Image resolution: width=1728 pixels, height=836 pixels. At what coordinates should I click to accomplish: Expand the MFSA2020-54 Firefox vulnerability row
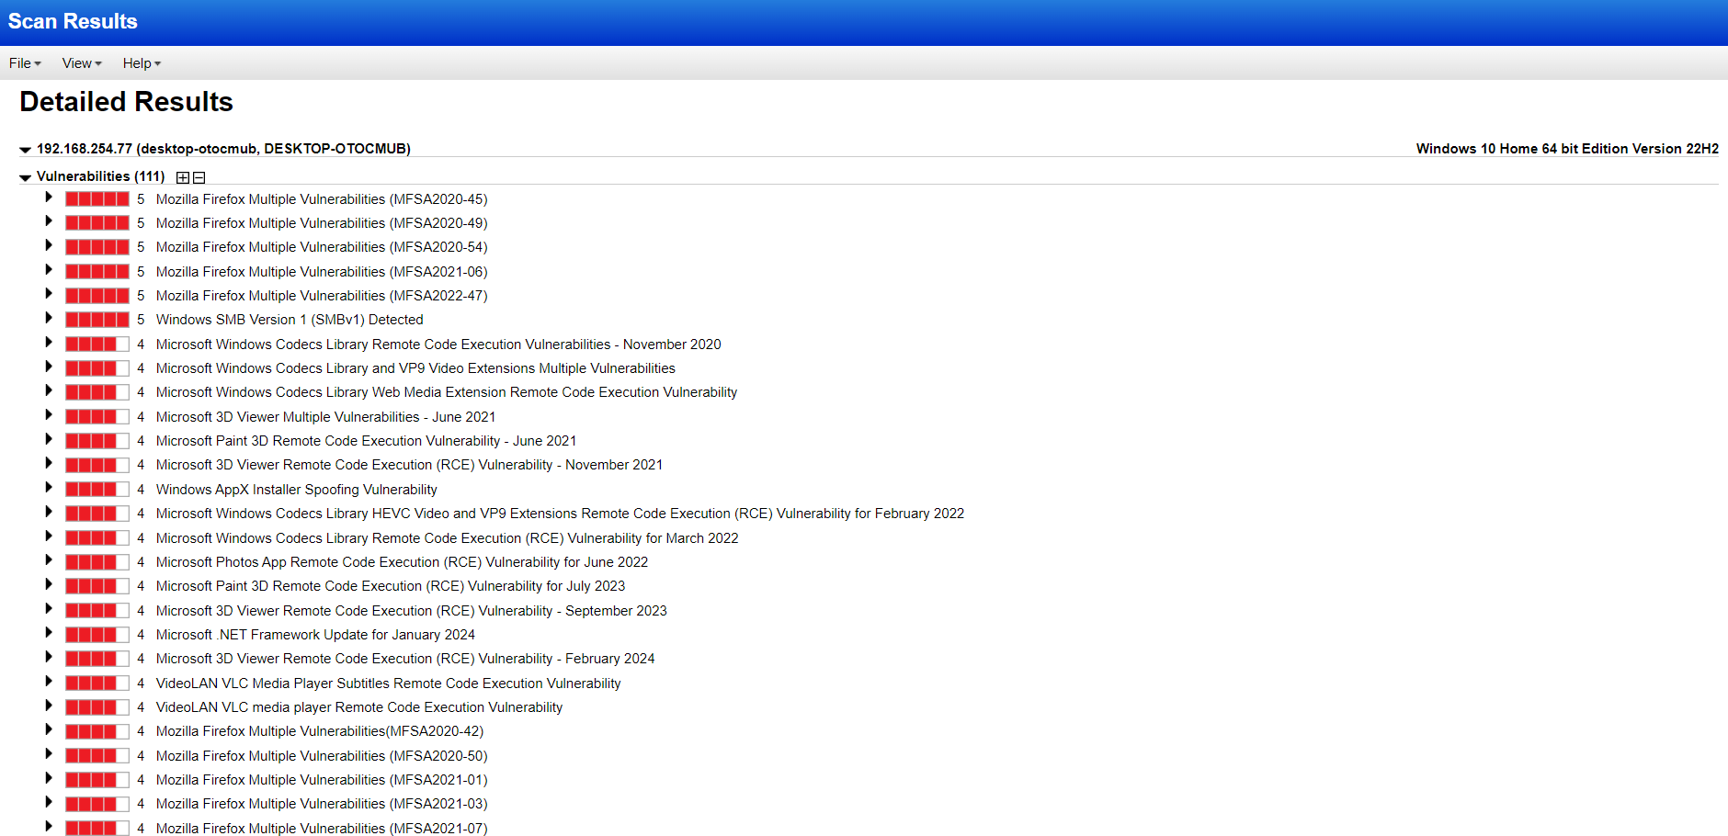click(49, 245)
